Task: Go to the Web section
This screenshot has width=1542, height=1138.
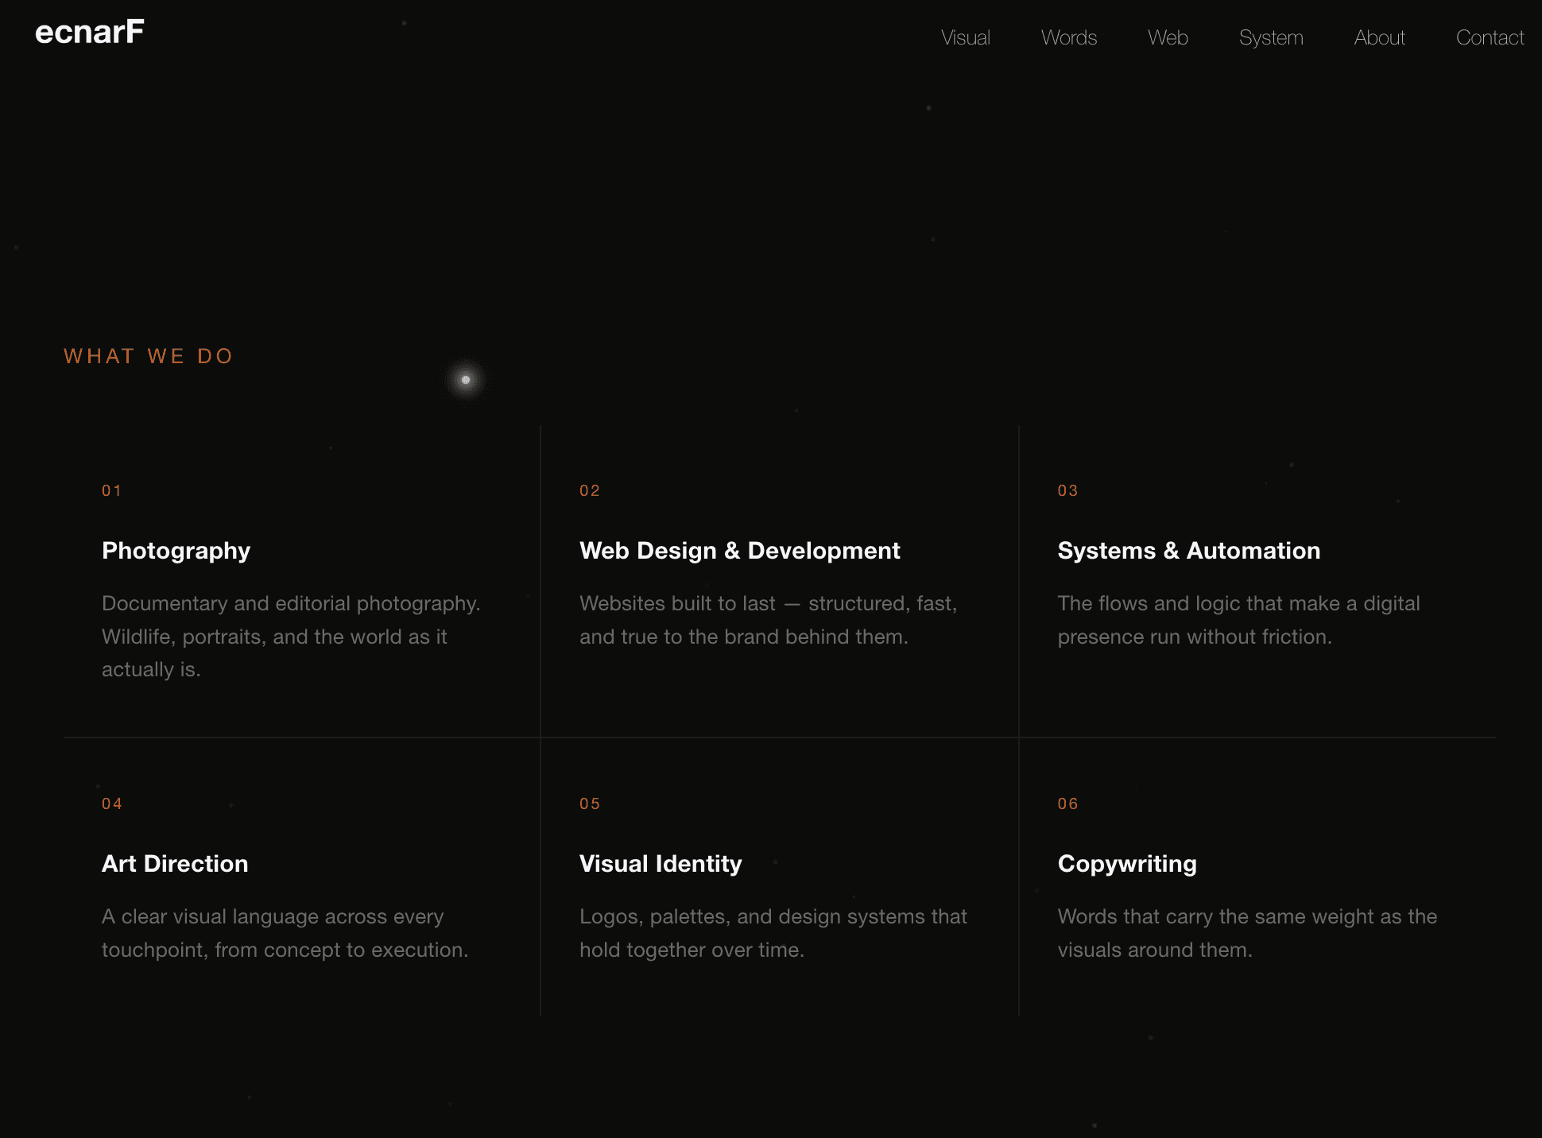Action: (x=1168, y=37)
